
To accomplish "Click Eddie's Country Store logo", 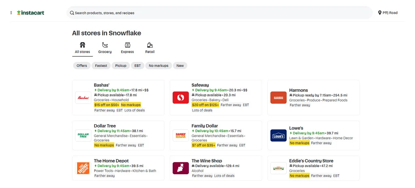I will click(x=278, y=168).
